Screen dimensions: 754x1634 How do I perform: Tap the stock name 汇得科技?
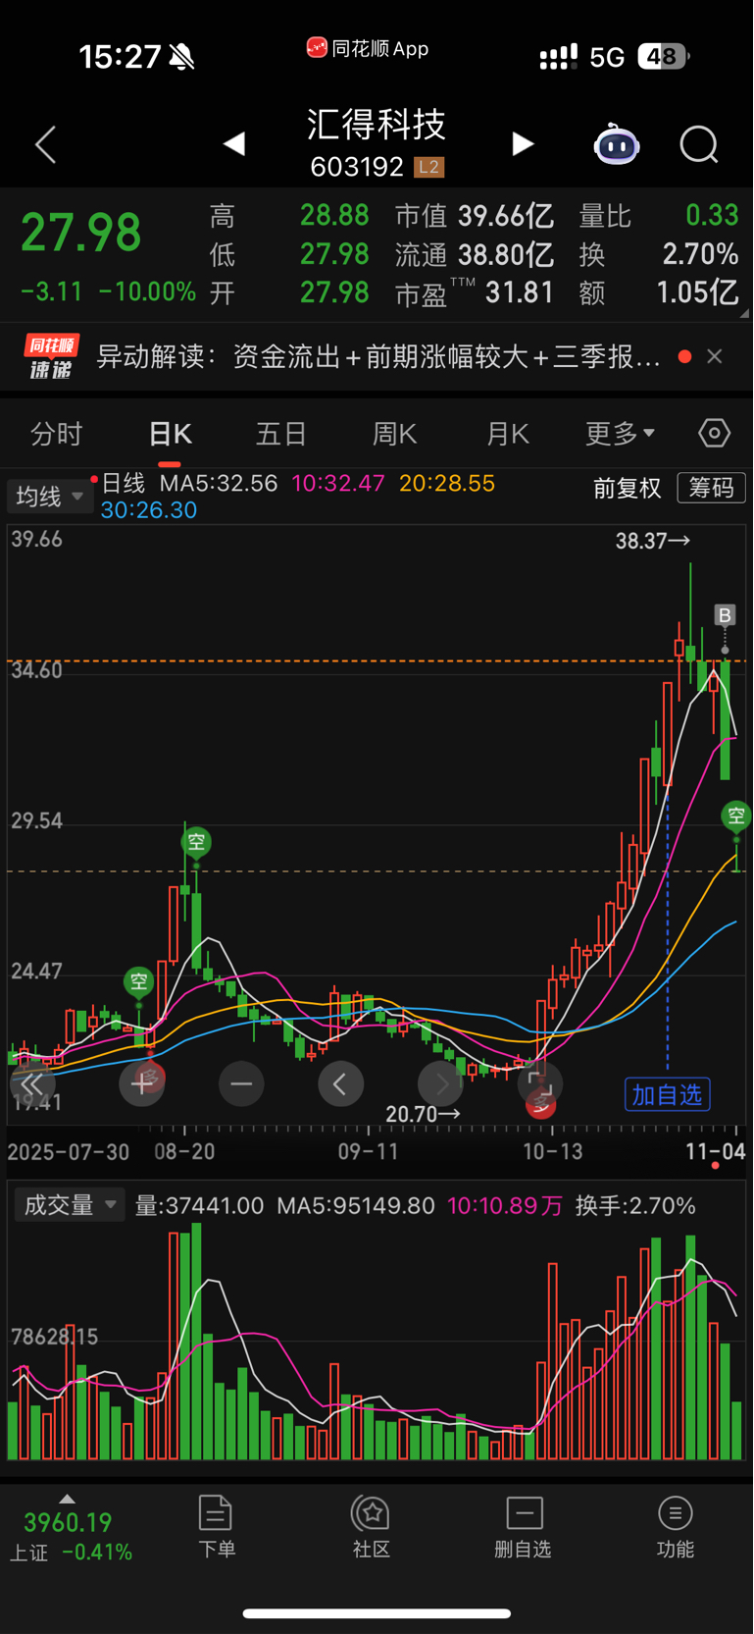pyautogui.click(x=377, y=125)
